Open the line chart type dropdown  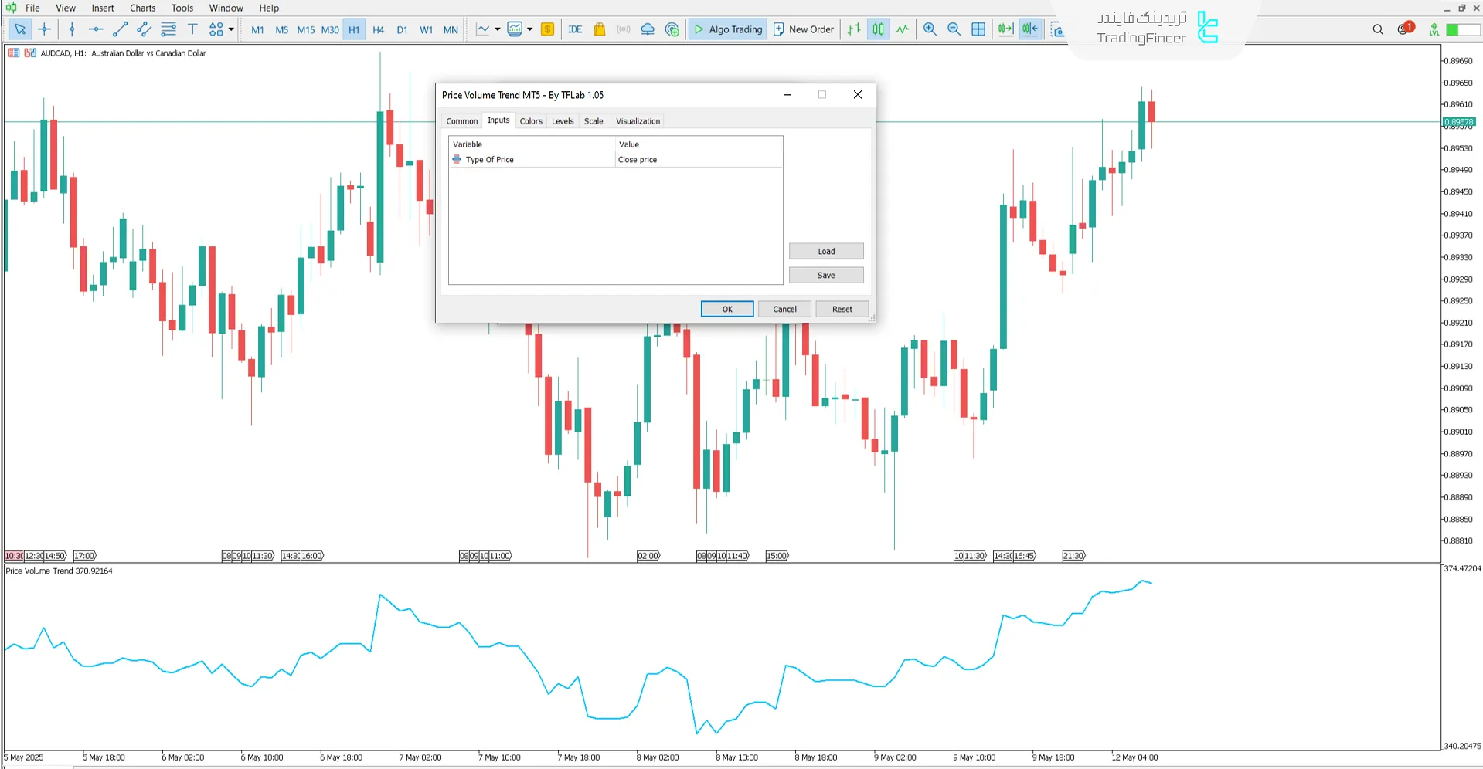tap(498, 29)
